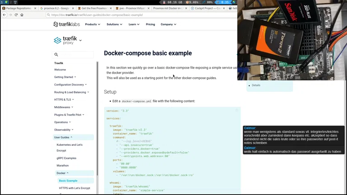
Task: Open HTTPS with Let's Encrypt guide
Action: 74,188
